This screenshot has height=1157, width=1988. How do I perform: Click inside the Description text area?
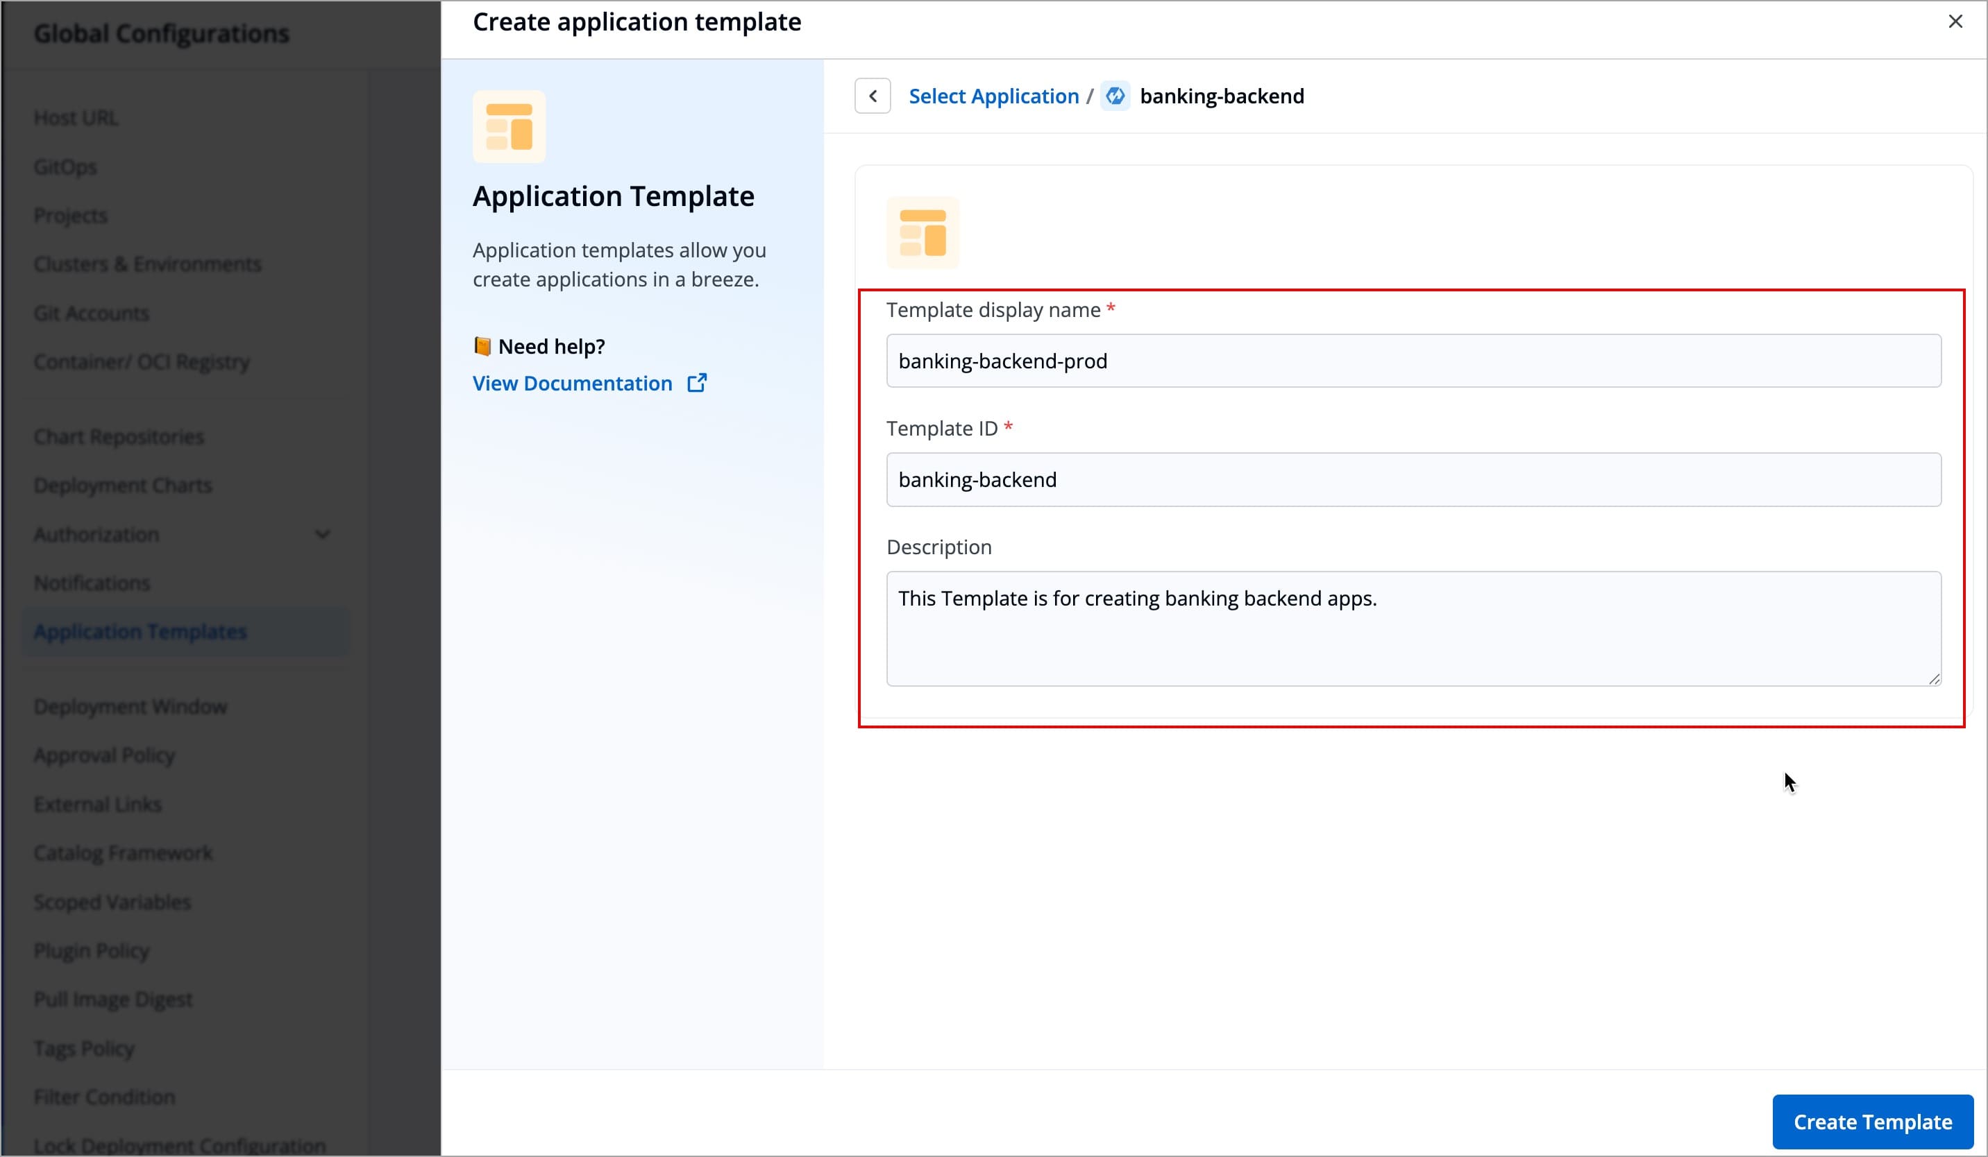(1412, 626)
